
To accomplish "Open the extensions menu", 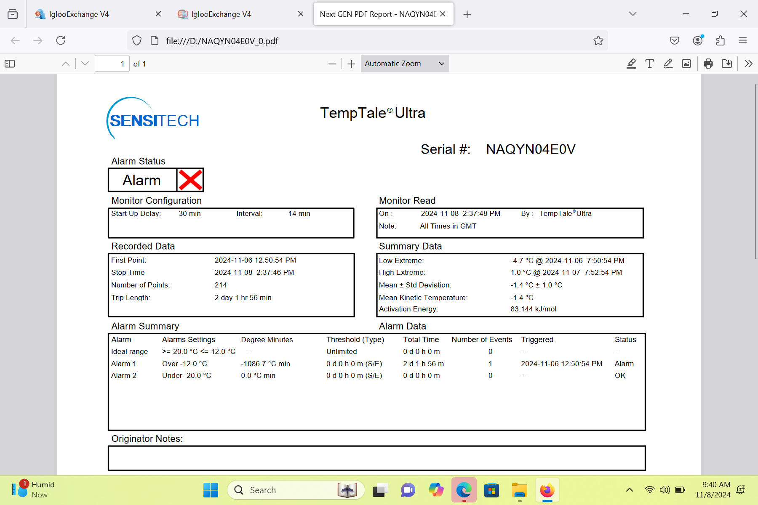I will [x=721, y=40].
